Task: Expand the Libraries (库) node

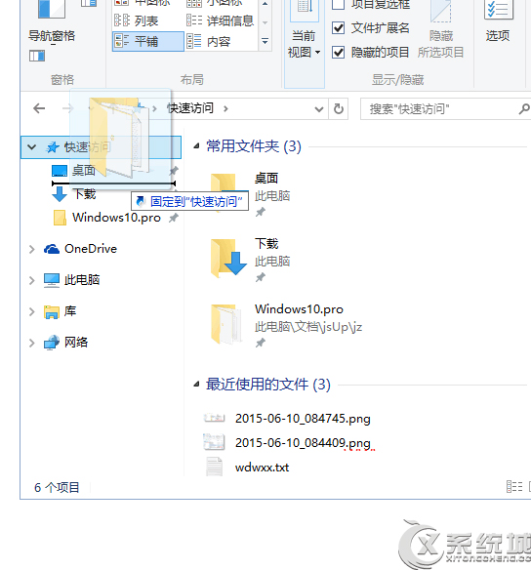Action: [31, 311]
